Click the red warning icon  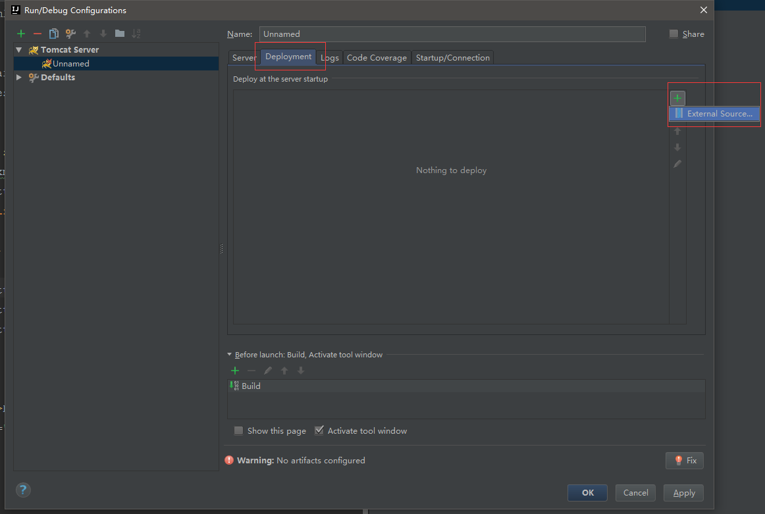(x=229, y=460)
